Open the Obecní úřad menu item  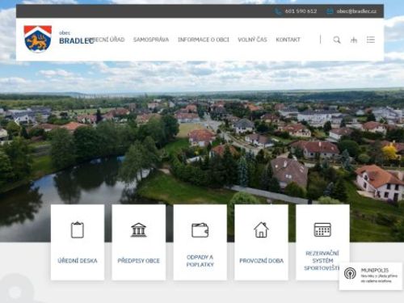point(108,40)
